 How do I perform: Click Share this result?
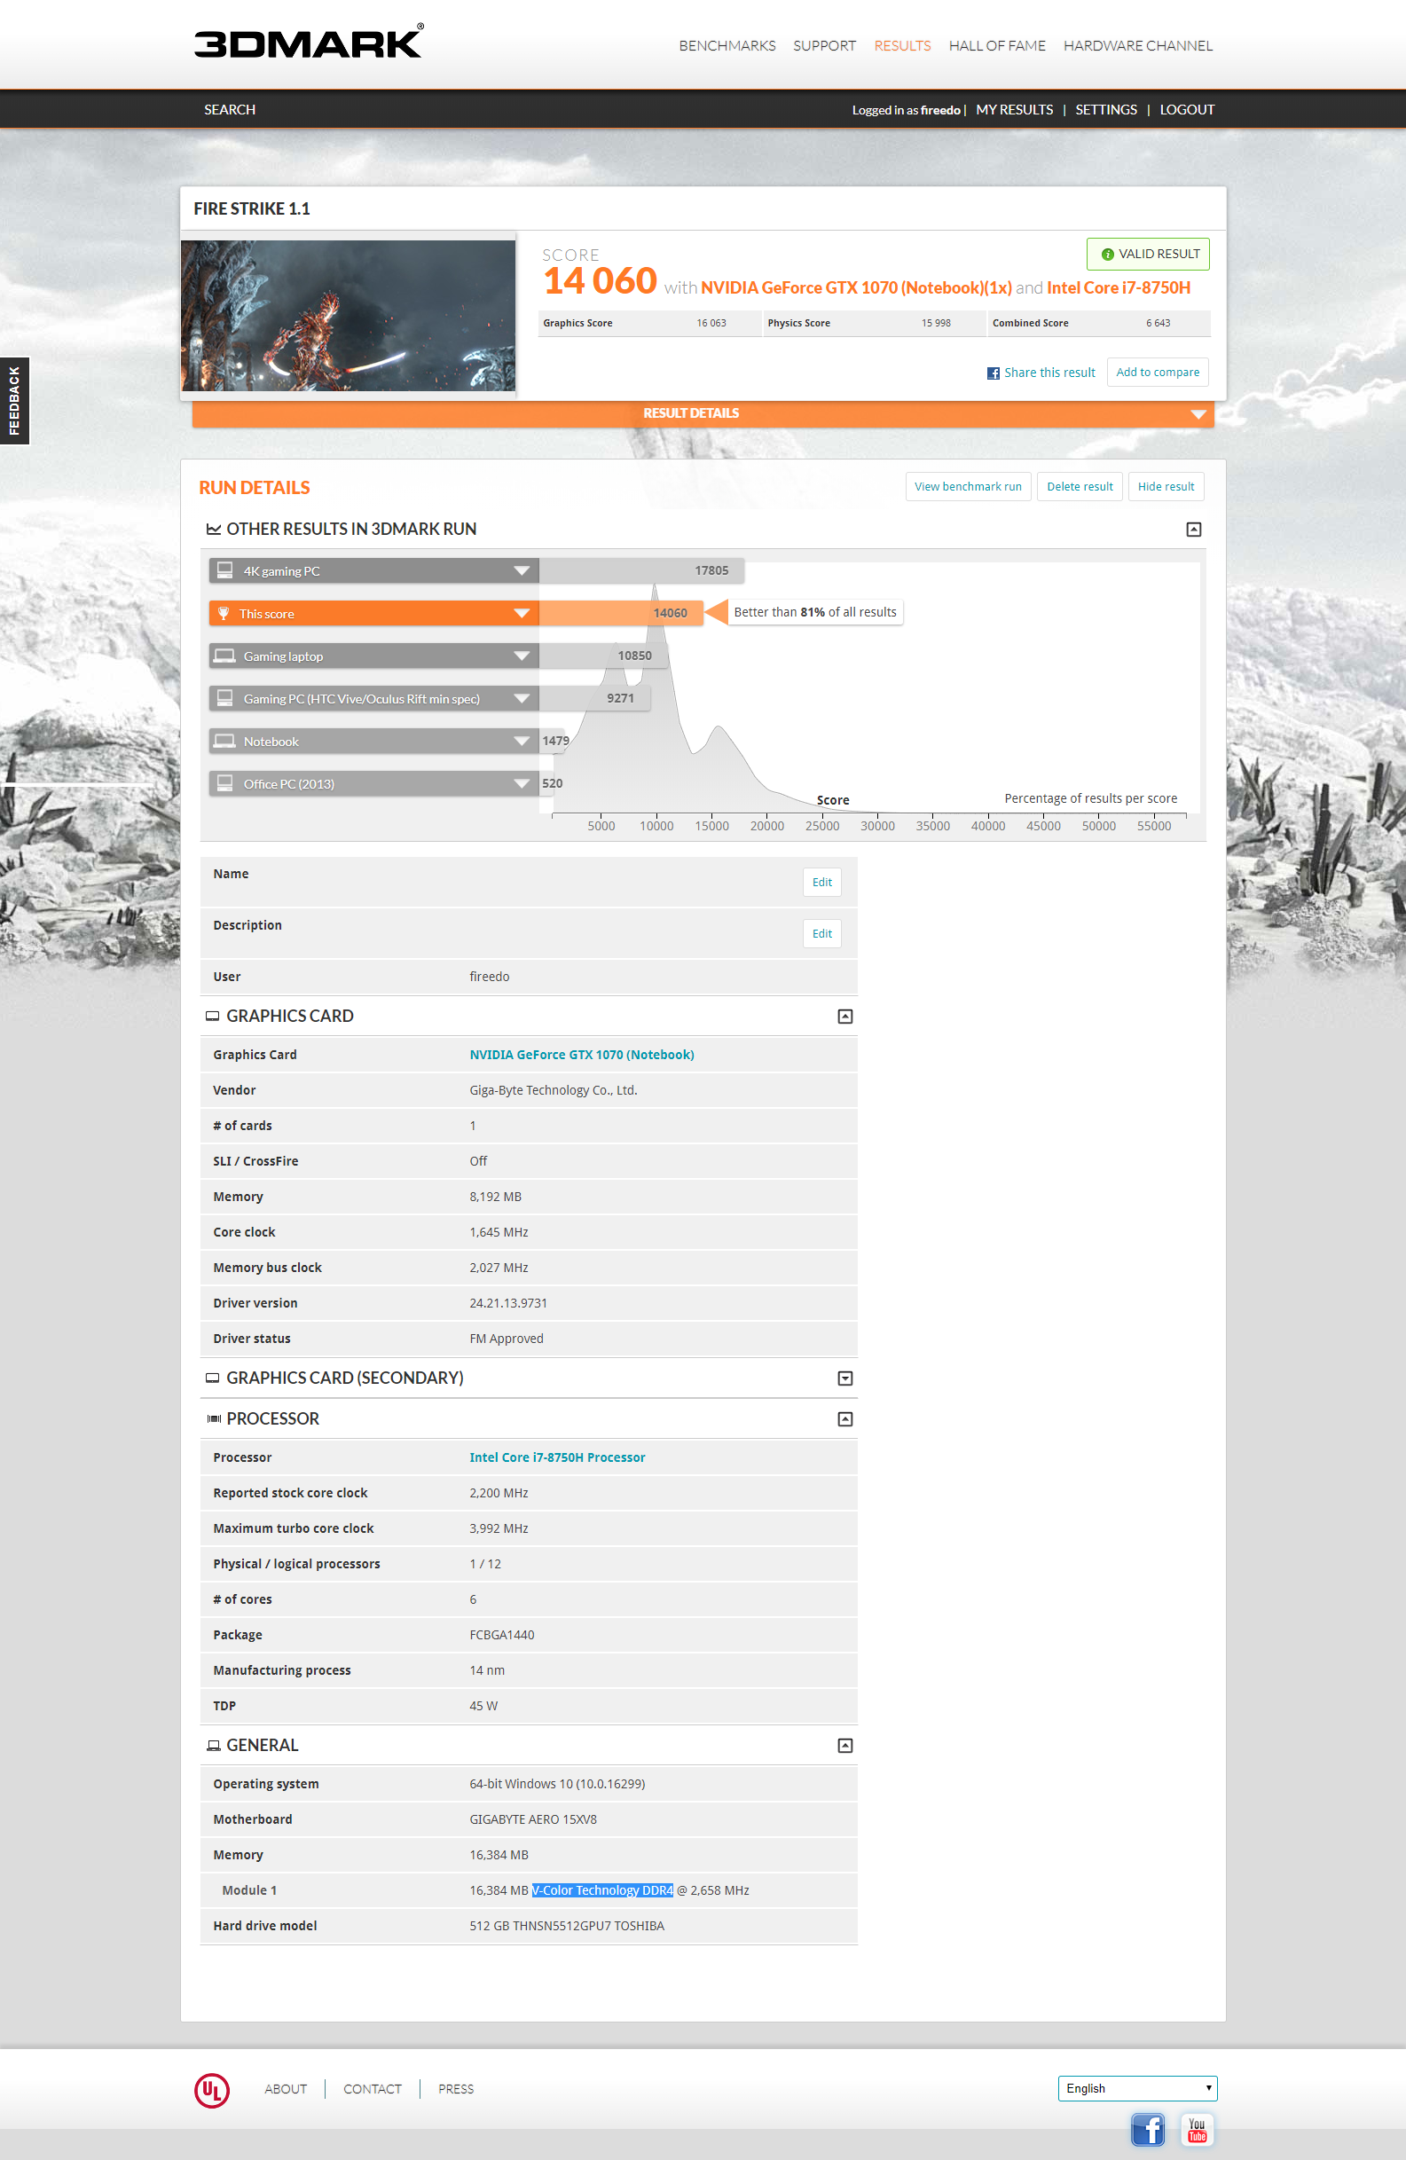click(x=1049, y=373)
